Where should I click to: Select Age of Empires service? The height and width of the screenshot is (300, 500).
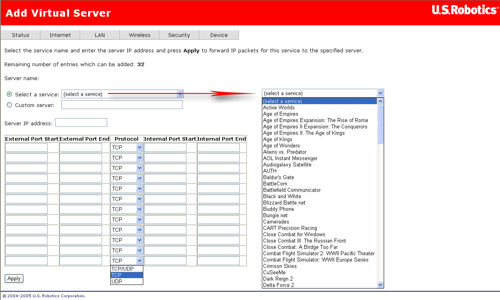[320, 114]
